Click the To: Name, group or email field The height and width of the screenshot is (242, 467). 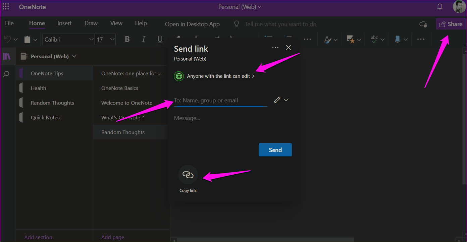click(220, 100)
